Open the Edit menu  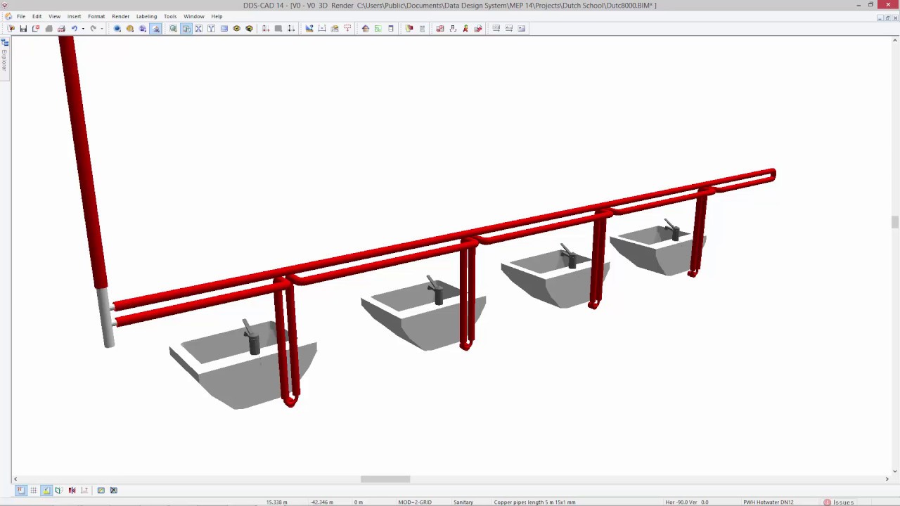click(x=37, y=16)
